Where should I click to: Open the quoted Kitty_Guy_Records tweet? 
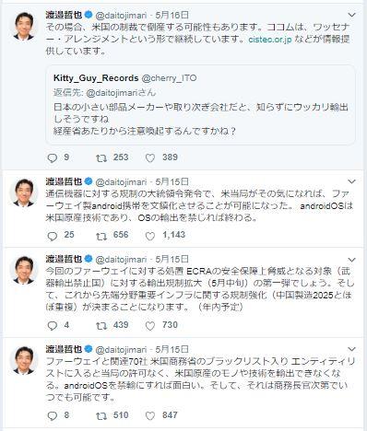tap(200, 105)
